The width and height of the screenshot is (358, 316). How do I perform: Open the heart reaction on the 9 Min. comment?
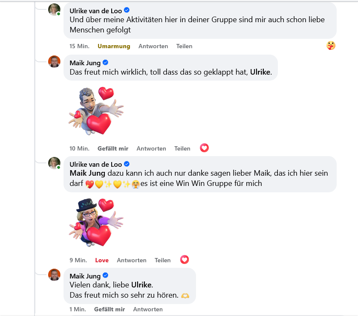pyautogui.click(x=185, y=259)
